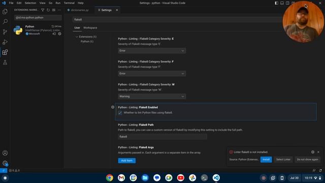This screenshot has height=183, width=325.
Task: Open the Manage gear in activity bar
Action: (x=5, y=163)
